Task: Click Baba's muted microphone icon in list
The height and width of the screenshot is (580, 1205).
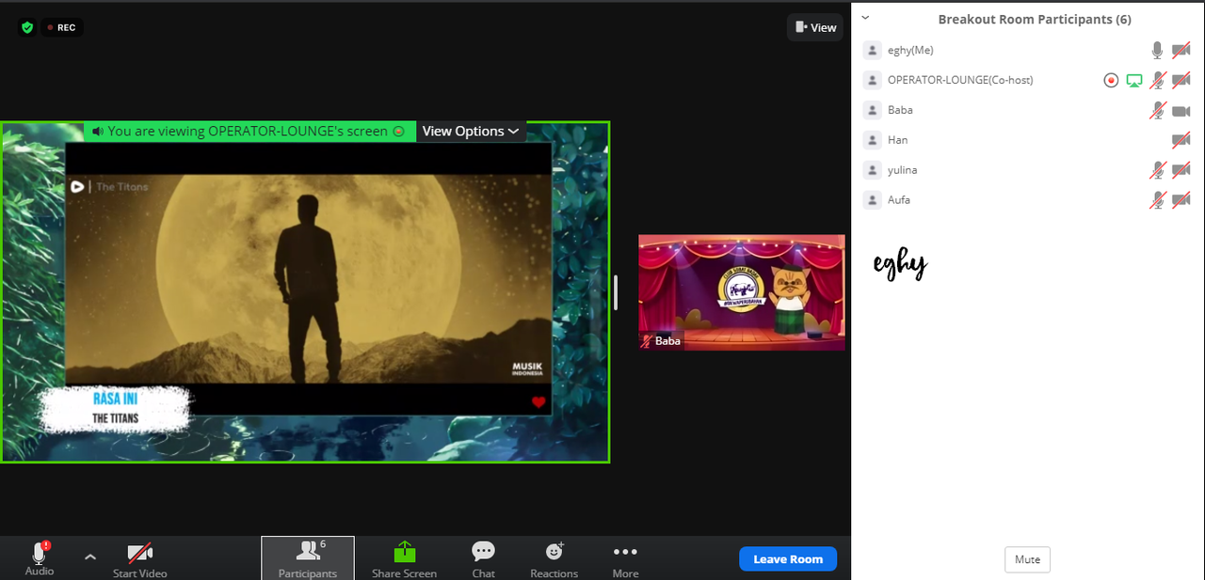Action: click(x=1157, y=111)
